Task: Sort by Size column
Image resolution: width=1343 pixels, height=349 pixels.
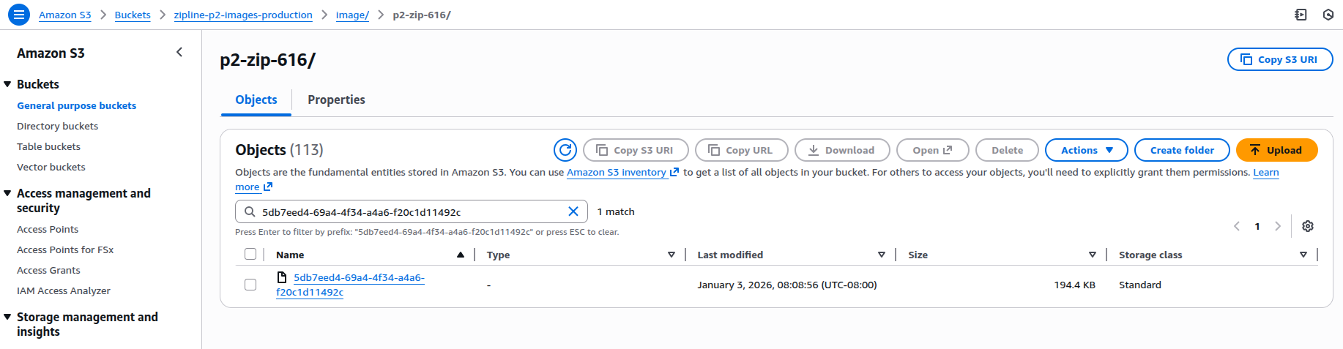Action: pos(1092,255)
